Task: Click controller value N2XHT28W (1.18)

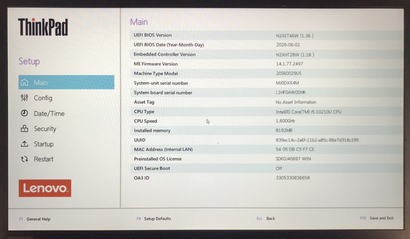Action: 295,55
